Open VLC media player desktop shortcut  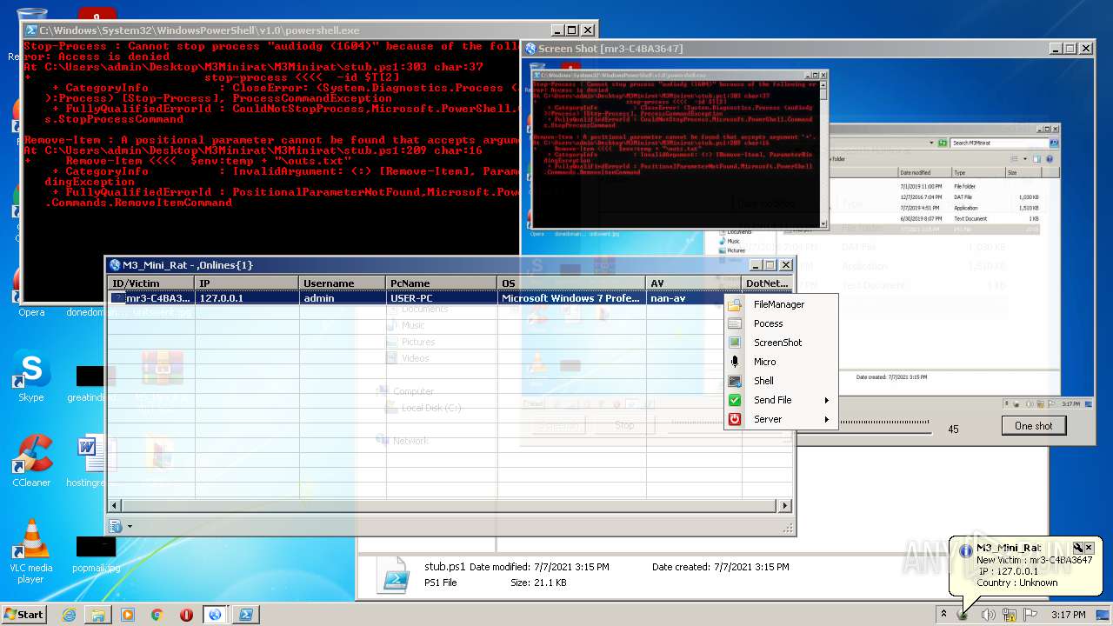[31, 551]
